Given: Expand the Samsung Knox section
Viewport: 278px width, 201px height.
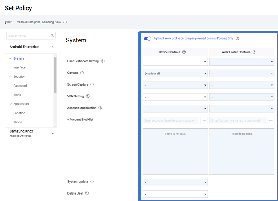Looking at the screenshot, I should 52,134.
